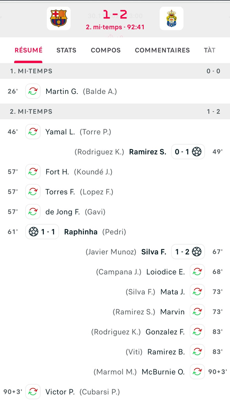Switch to the STATS tab

point(66,50)
